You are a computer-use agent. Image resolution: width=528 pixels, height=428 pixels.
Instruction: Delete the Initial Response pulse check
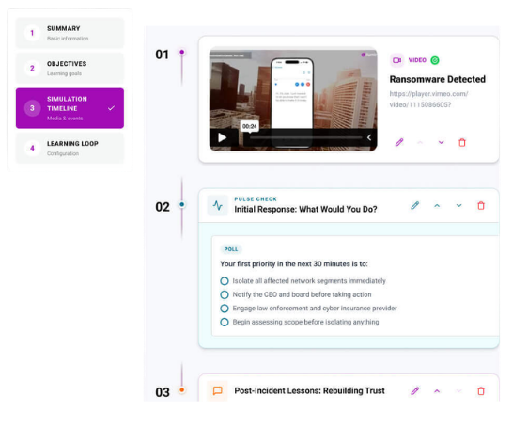(x=481, y=205)
